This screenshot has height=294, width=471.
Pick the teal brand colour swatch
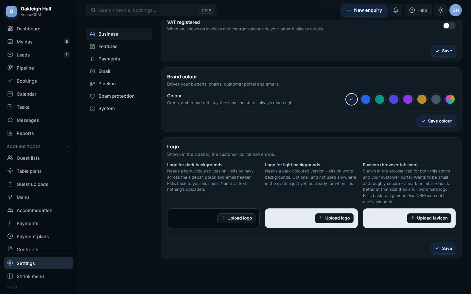tap(380, 99)
